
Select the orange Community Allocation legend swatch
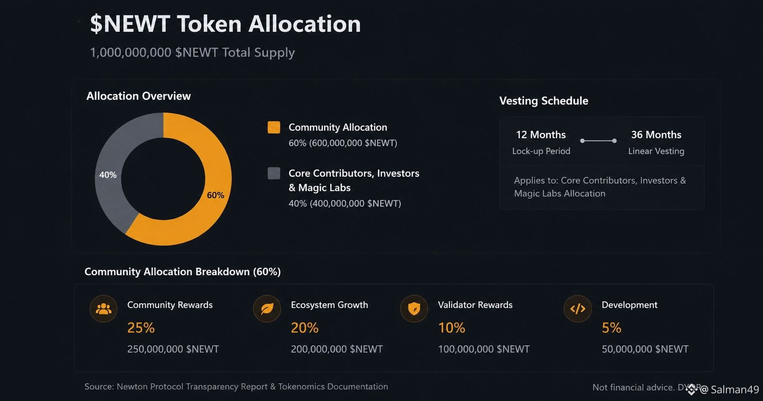coord(274,127)
